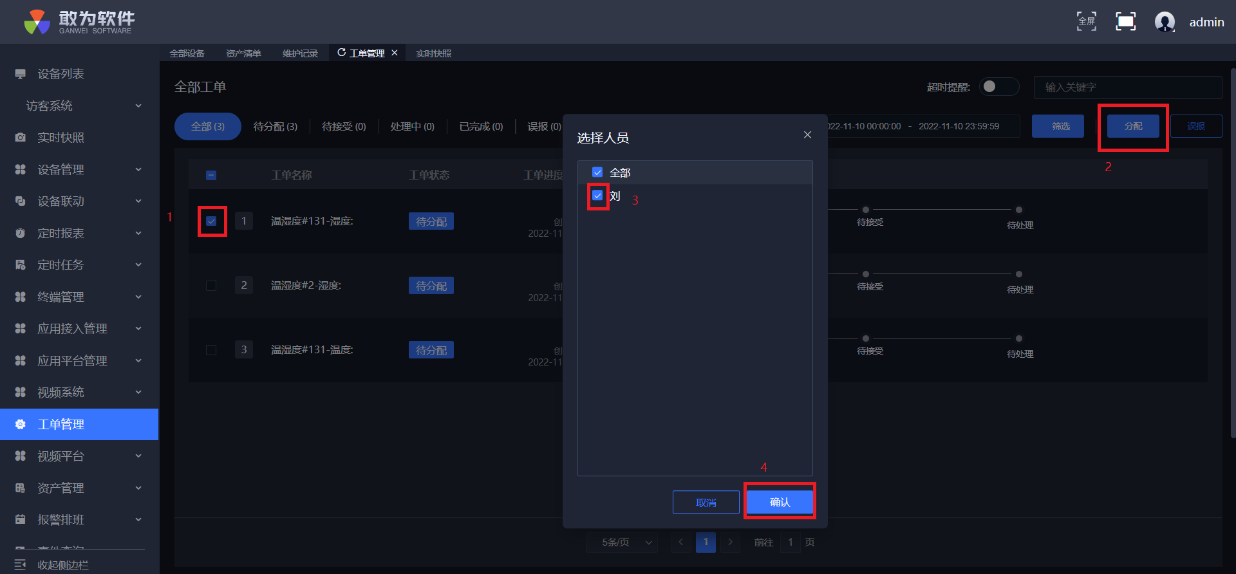Click 待分配 status tag of 温湿度#2-湿度
This screenshot has height=574, width=1236.
[x=431, y=286]
